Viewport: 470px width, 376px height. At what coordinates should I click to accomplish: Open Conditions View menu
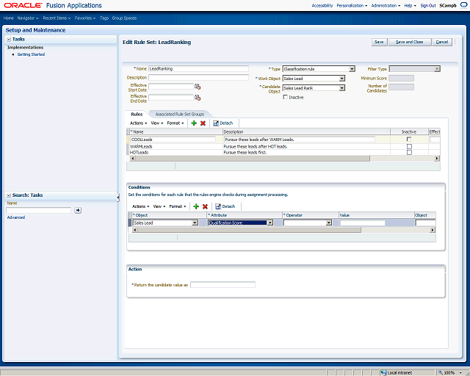pyautogui.click(x=159, y=206)
